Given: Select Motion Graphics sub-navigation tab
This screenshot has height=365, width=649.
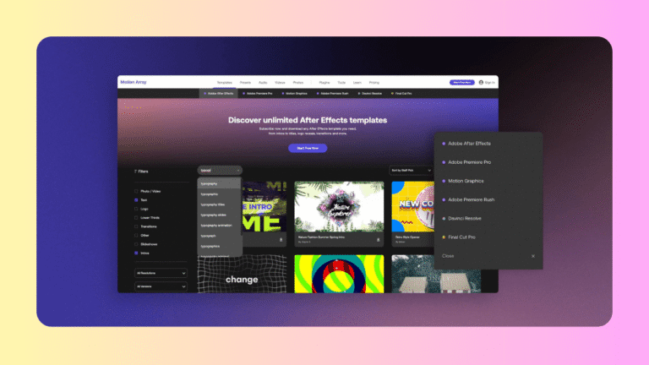Looking at the screenshot, I should [295, 94].
